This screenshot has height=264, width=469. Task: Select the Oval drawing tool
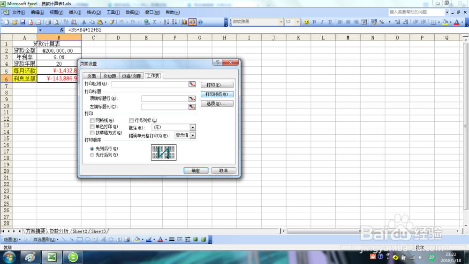[87, 240]
